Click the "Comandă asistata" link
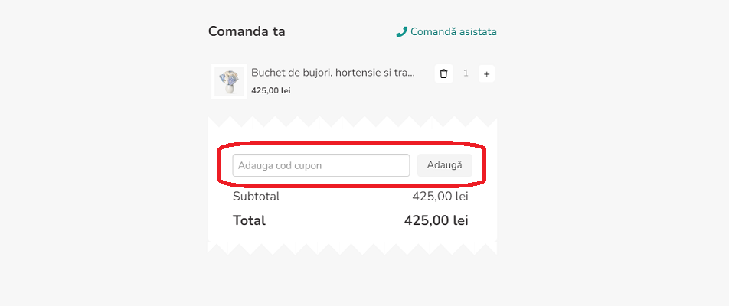This screenshot has width=729, height=306. point(453,32)
